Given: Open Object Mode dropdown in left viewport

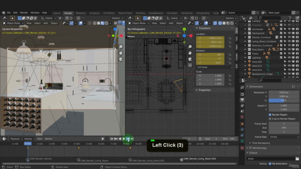Looking at the screenshot, I should [13, 23].
